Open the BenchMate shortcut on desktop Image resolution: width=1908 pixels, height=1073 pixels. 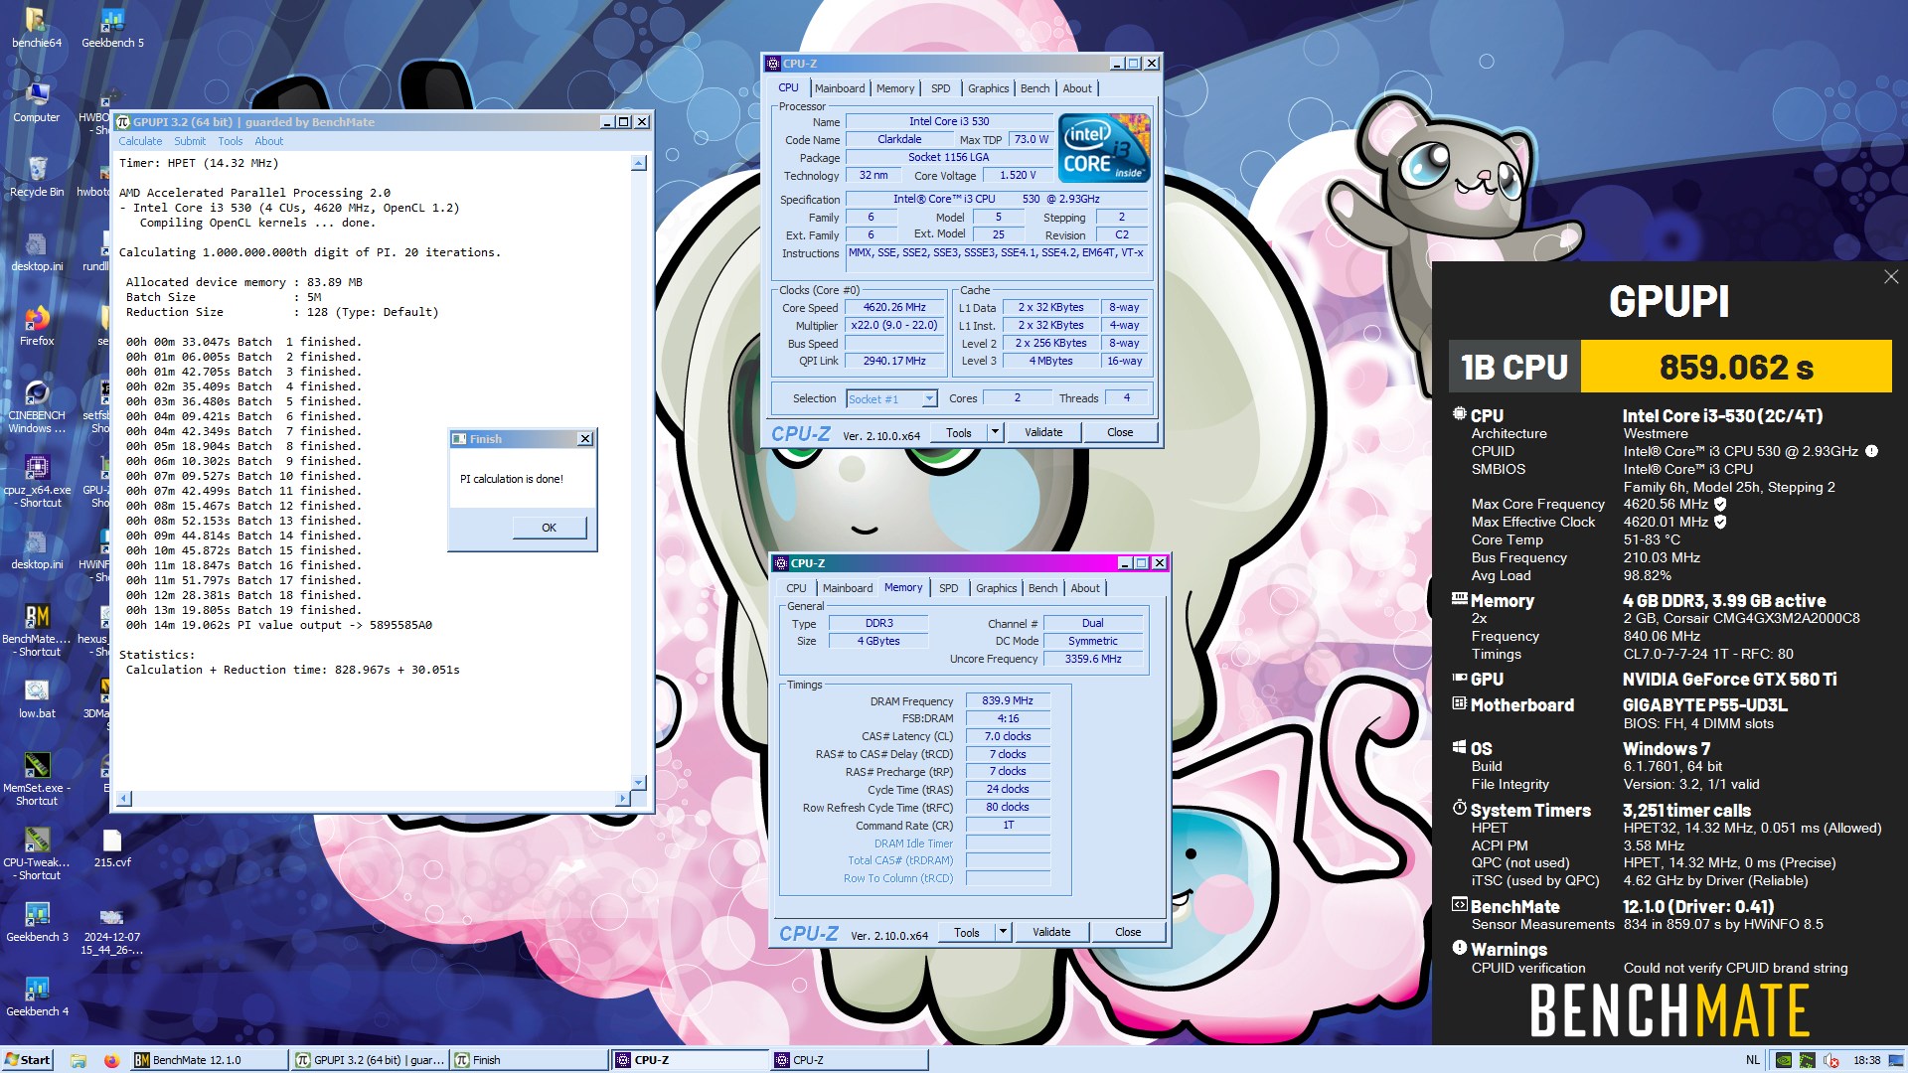tap(37, 631)
